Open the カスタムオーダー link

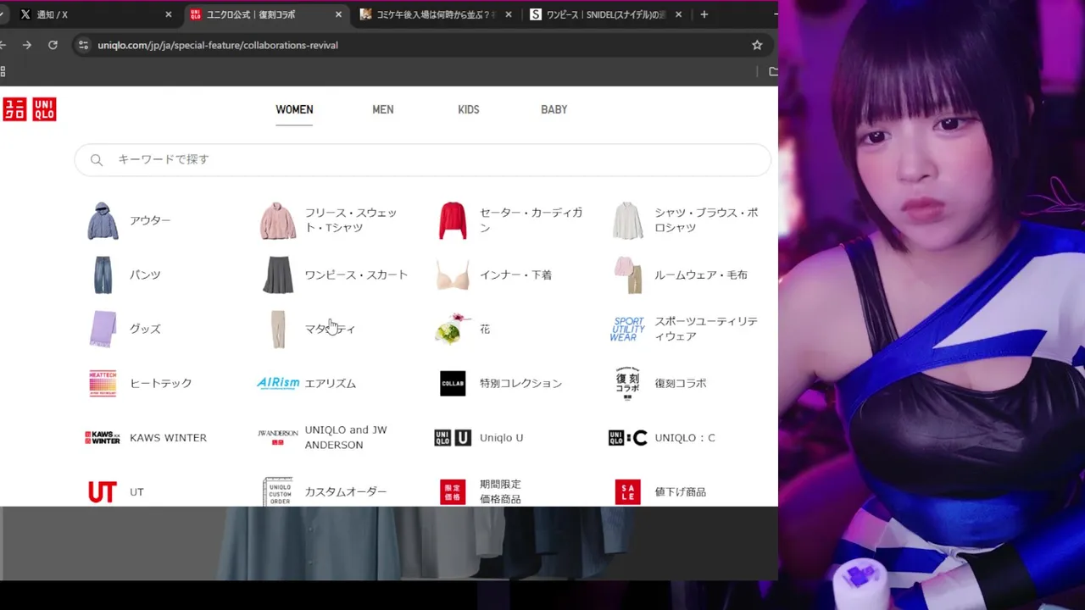346,491
